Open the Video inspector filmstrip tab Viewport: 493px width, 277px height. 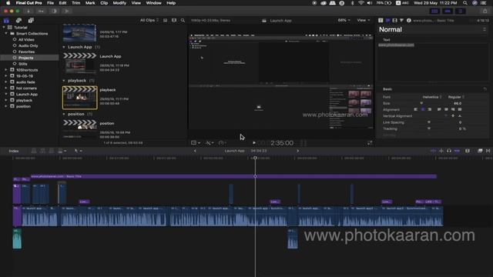pos(394,21)
